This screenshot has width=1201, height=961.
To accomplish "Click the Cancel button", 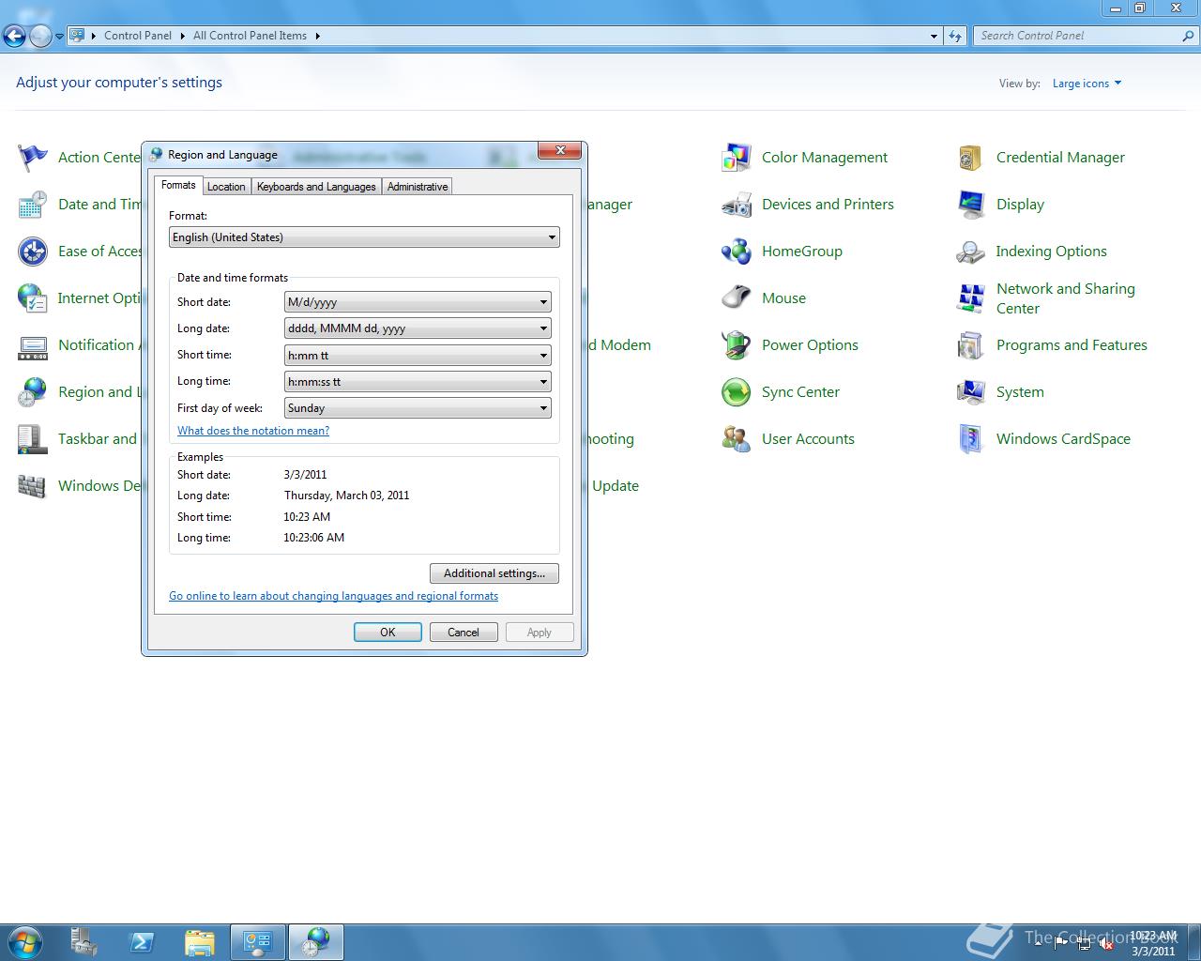I will coord(464,633).
